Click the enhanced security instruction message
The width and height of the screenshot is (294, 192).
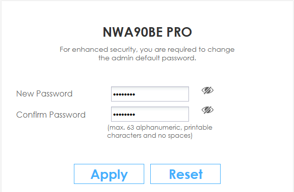(147, 54)
